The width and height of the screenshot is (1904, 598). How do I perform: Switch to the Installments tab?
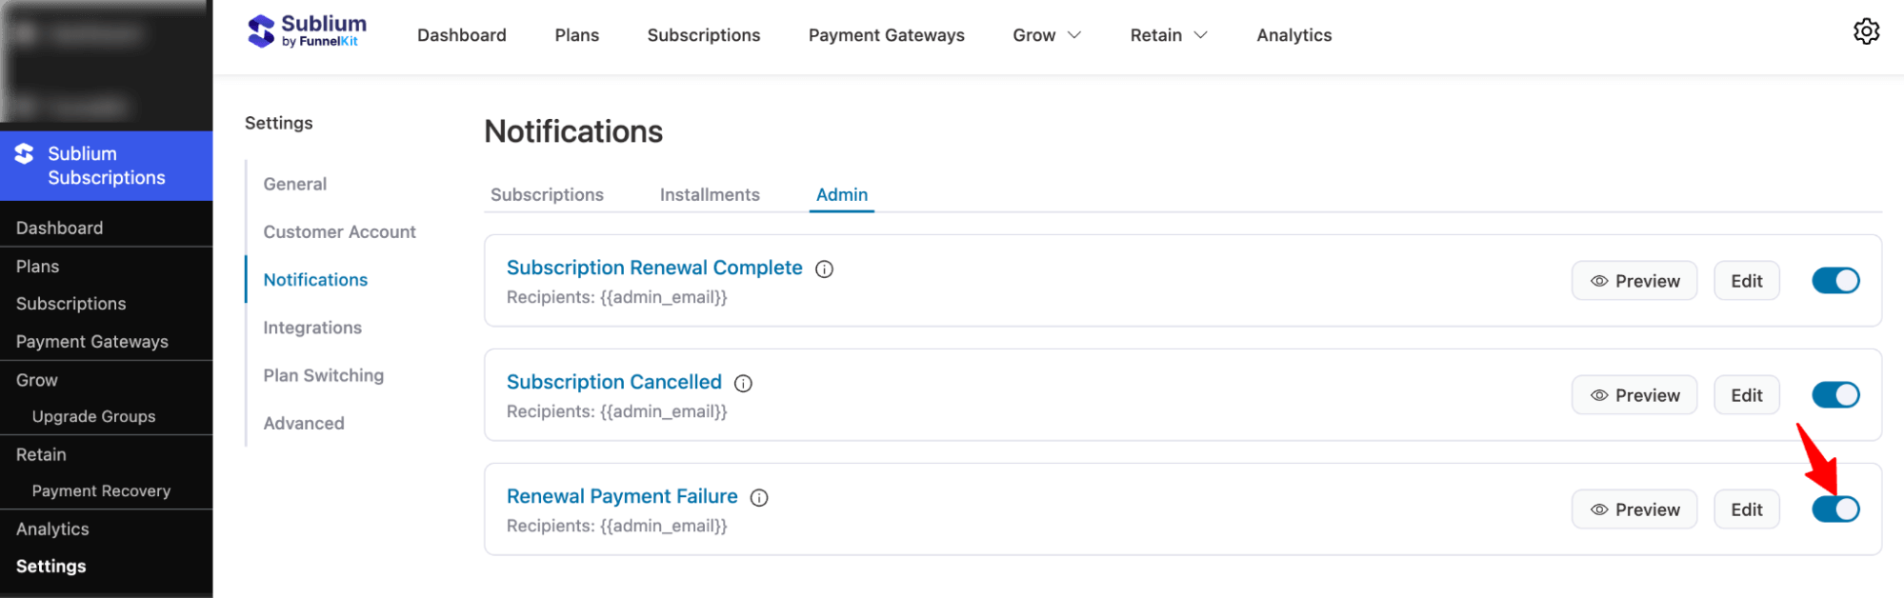coord(709,194)
